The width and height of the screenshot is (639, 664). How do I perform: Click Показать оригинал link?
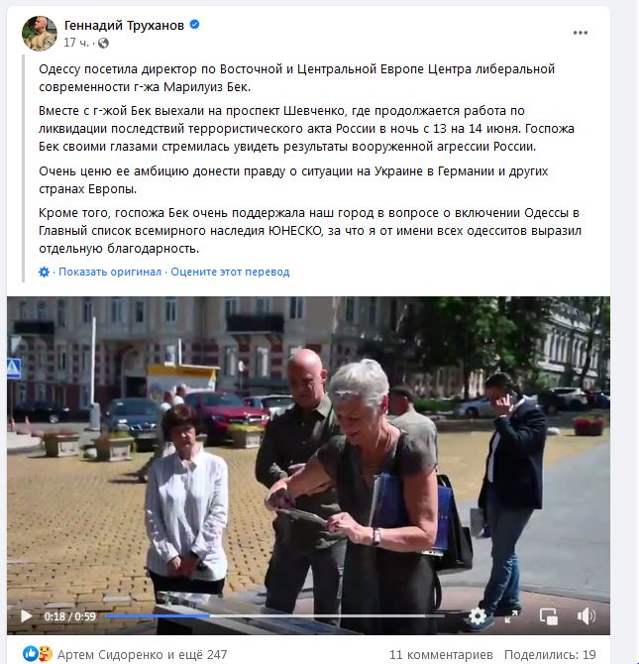pyautogui.click(x=110, y=272)
